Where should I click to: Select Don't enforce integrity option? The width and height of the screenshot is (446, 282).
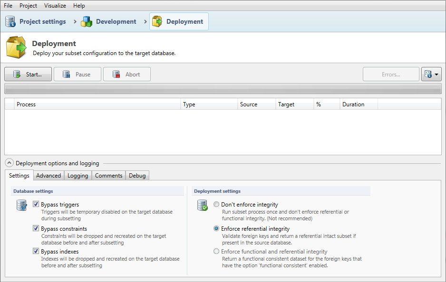click(217, 205)
